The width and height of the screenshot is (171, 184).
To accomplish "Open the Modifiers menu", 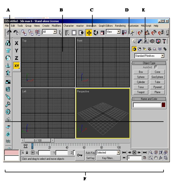I will click(x=56, y=26).
